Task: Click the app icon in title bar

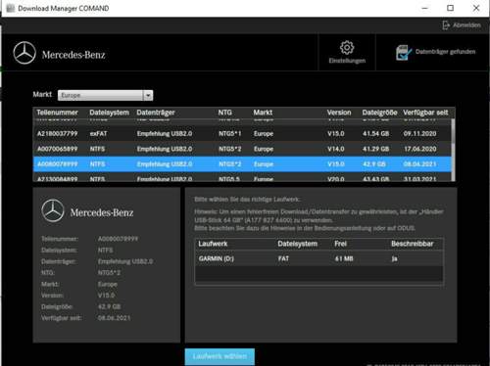Action: click(x=11, y=8)
